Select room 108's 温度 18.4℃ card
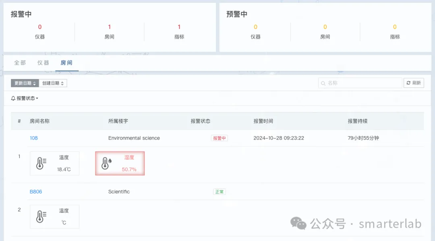435x241 pixels. click(x=55, y=163)
